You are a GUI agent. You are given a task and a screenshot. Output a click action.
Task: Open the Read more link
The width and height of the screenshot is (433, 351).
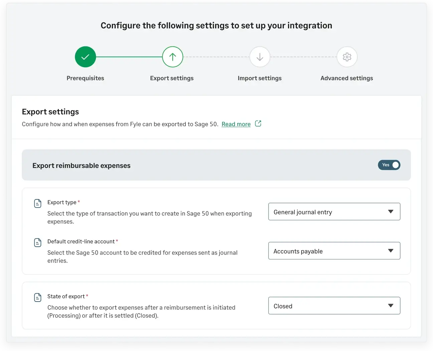[236, 124]
